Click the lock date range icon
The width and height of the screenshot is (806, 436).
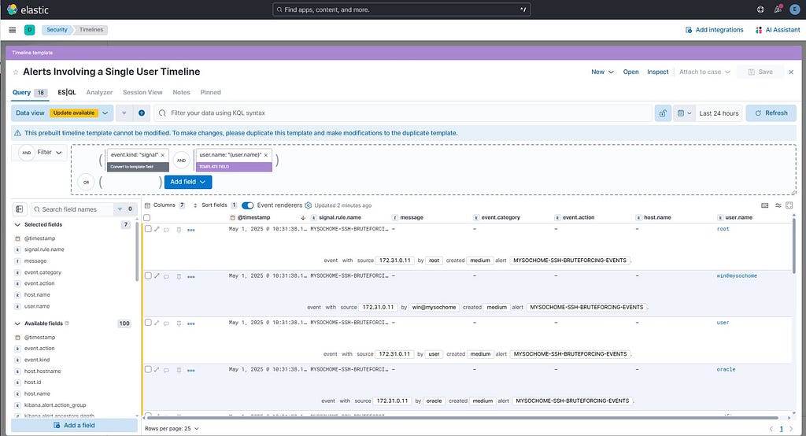pyautogui.click(x=663, y=113)
